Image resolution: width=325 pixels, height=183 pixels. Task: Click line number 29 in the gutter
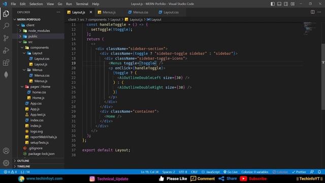(x=73, y=112)
